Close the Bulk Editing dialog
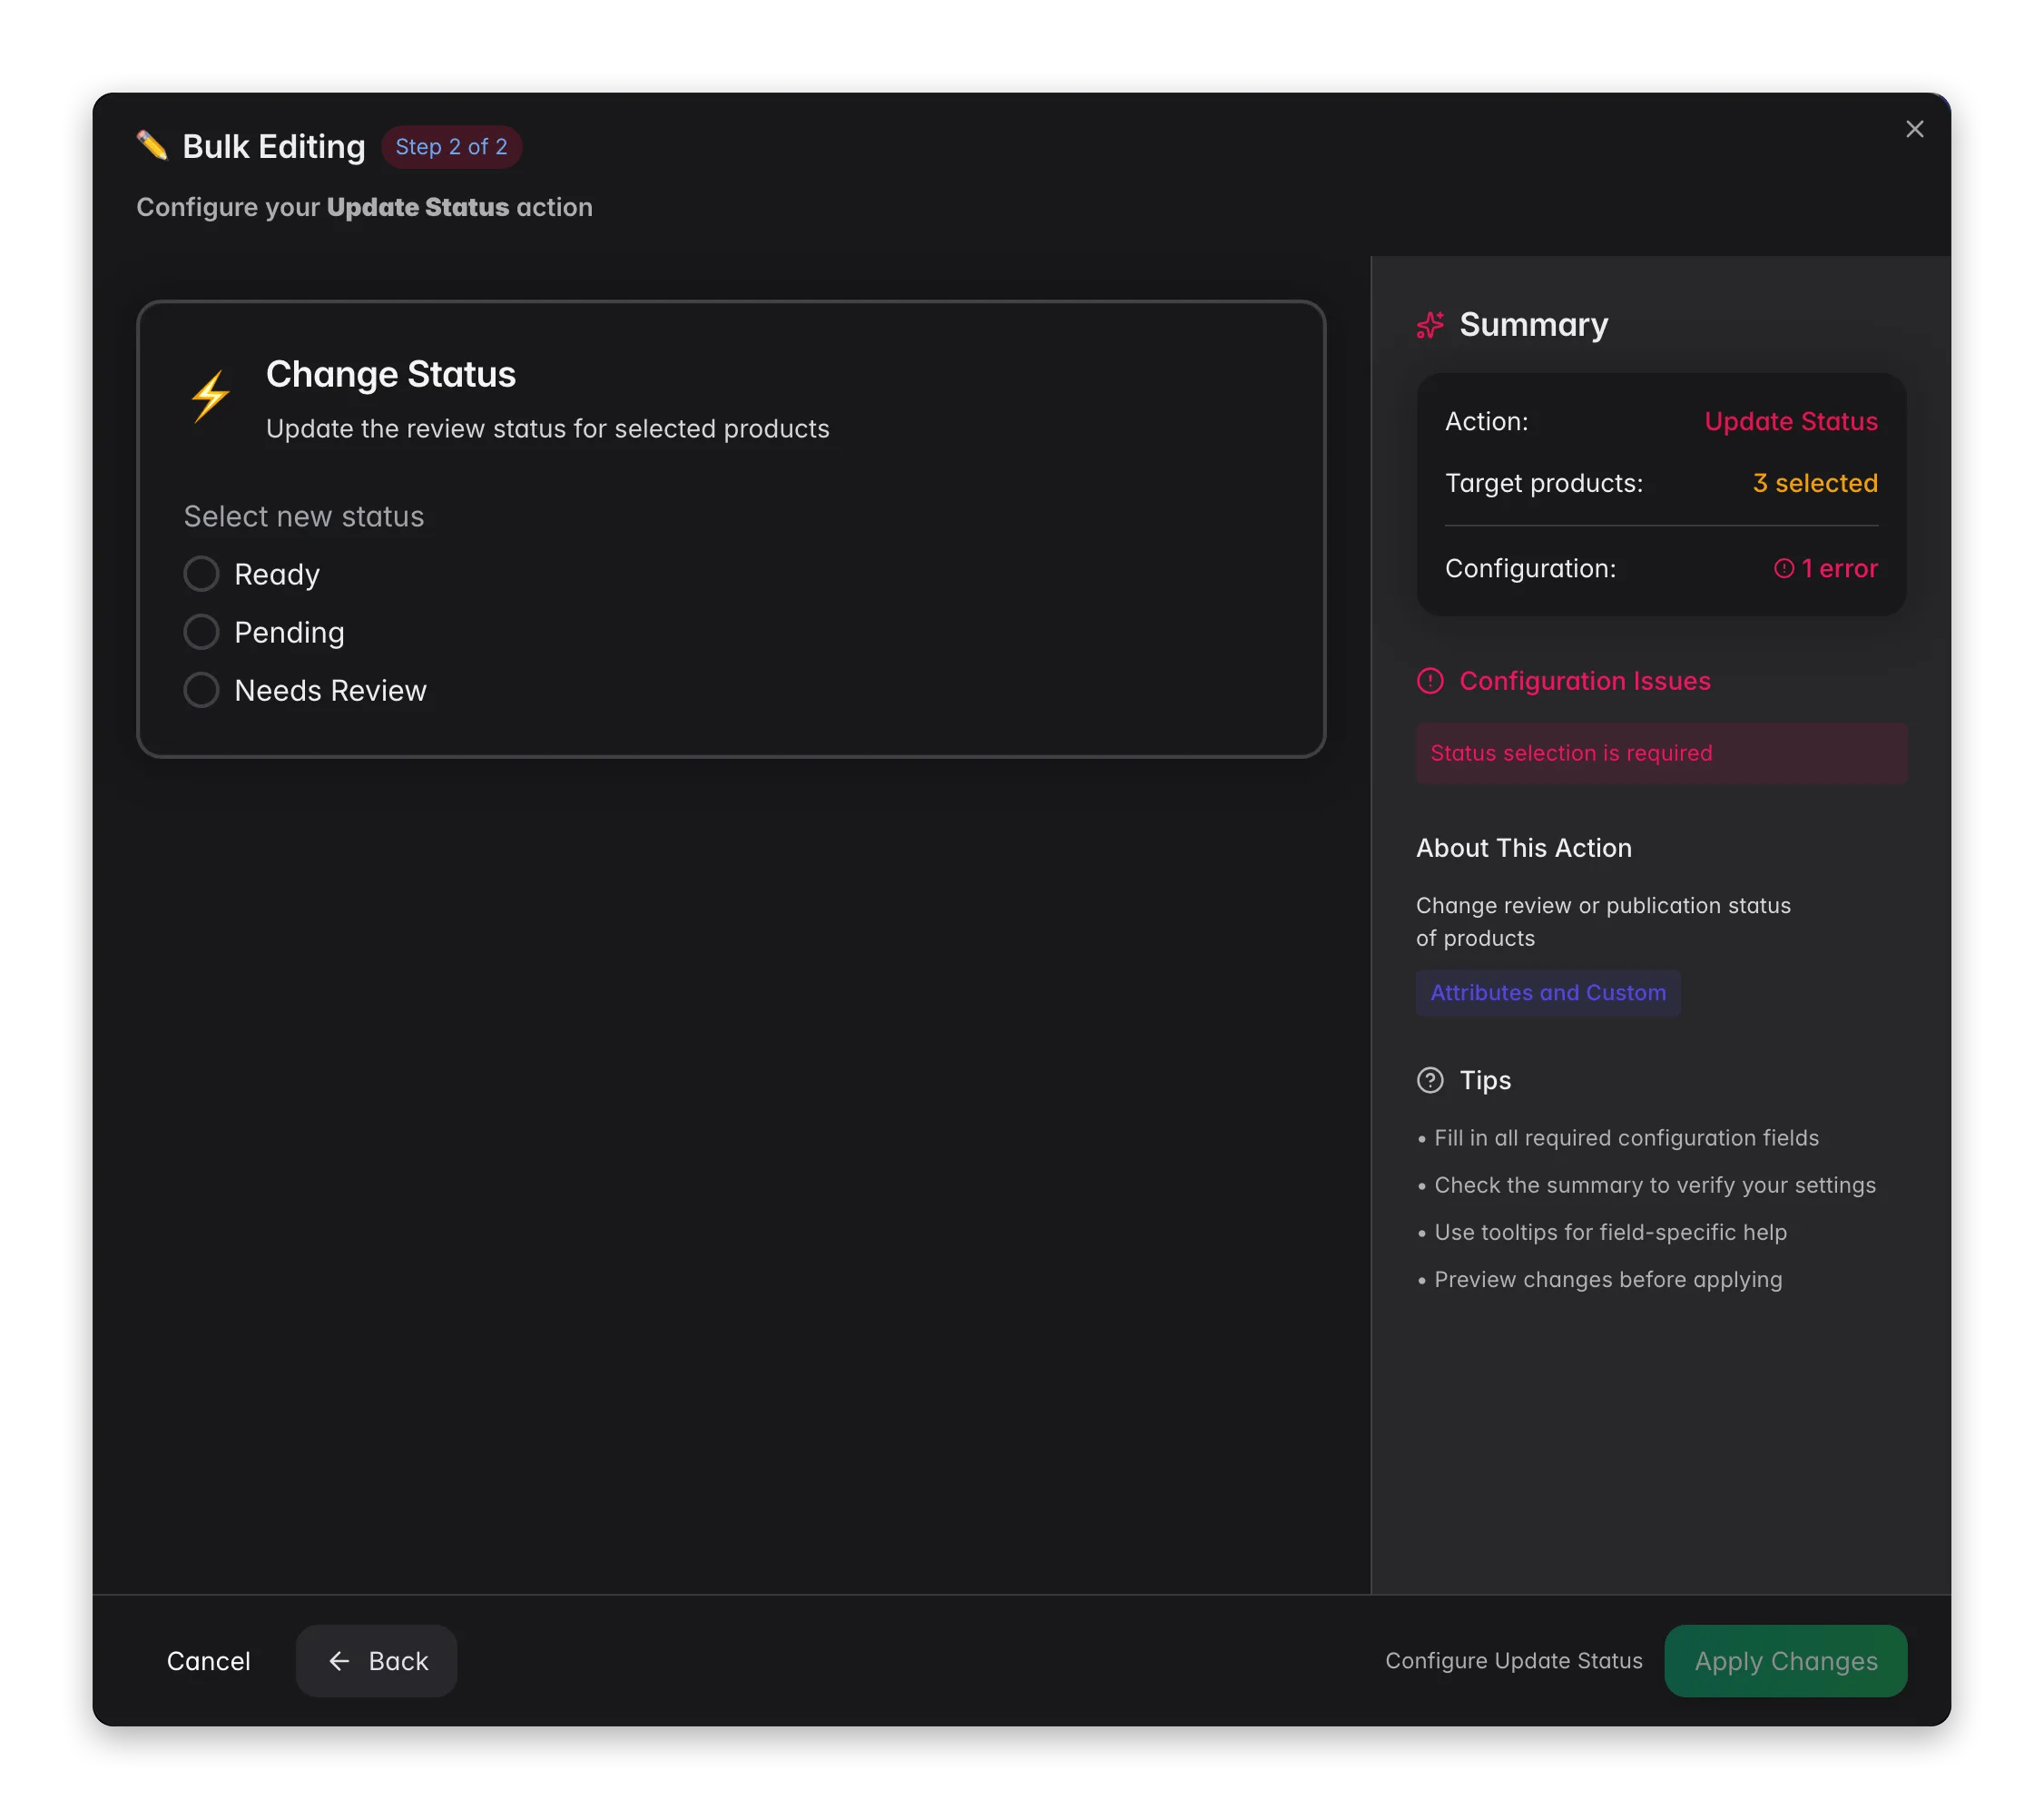Image resolution: width=2044 pixels, height=1819 pixels. [1914, 129]
